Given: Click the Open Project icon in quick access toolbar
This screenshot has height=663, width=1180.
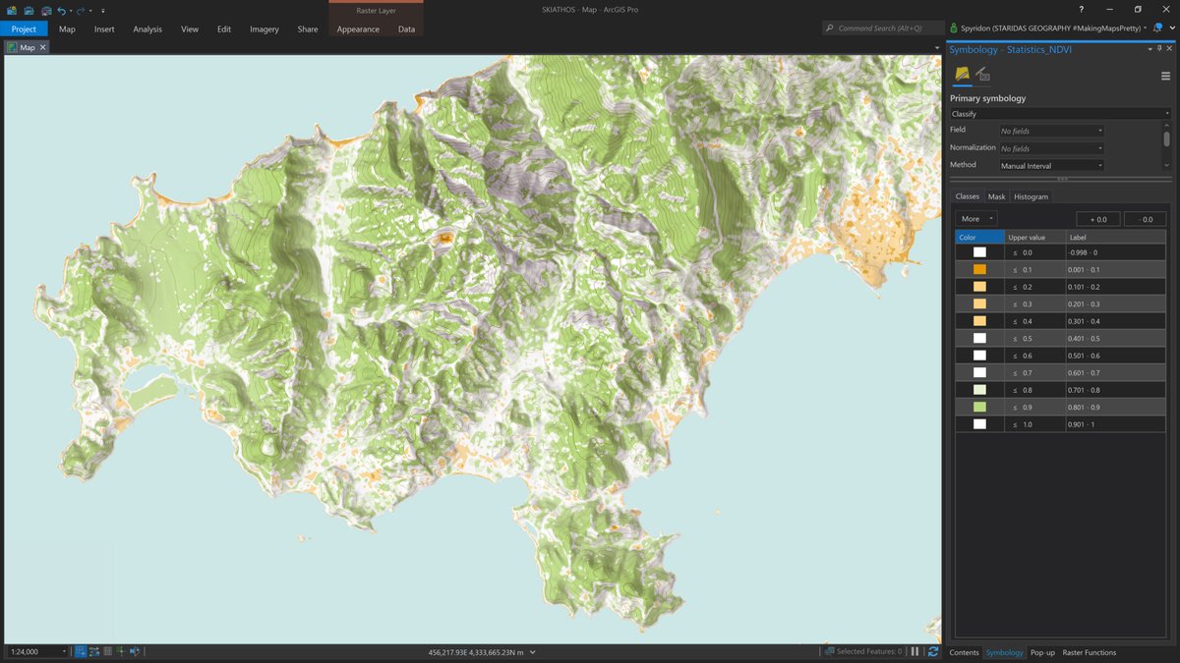Looking at the screenshot, I should (x=28, y=10).
